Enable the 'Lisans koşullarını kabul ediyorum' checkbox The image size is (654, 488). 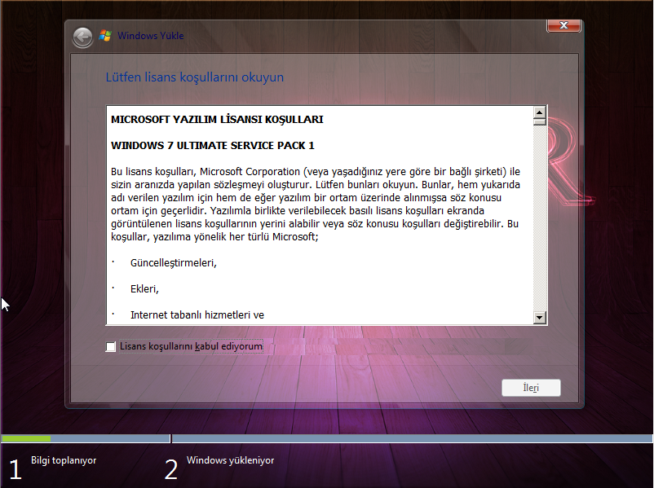112,347
